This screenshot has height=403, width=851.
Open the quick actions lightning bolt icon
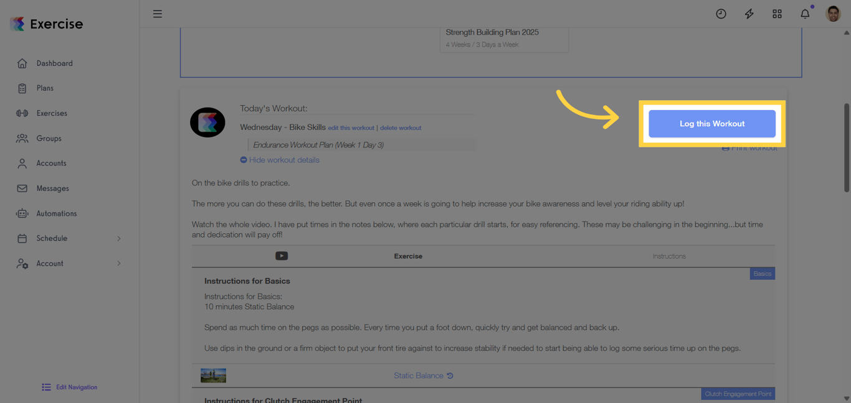click(x=749, y=13)
